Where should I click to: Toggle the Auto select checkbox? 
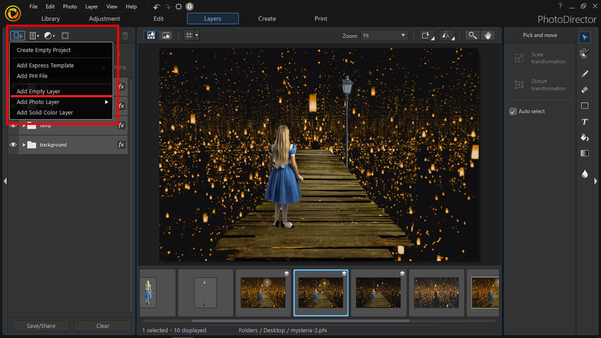(x=513, y=111)
